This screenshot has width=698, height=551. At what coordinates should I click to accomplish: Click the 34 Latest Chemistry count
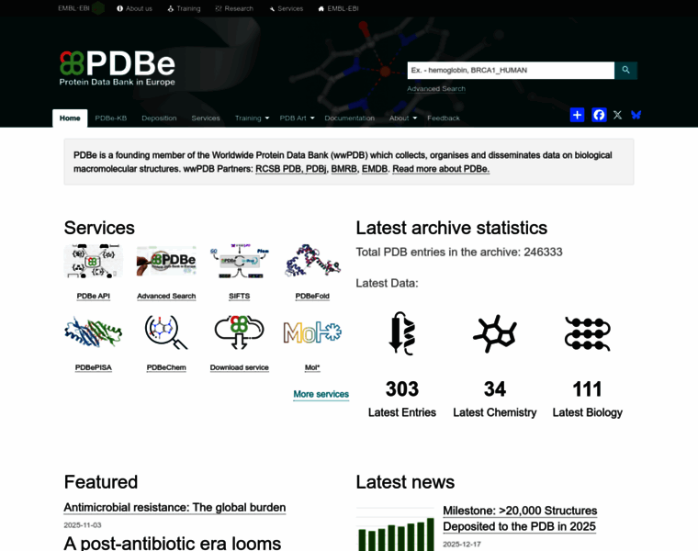point(494,389)
